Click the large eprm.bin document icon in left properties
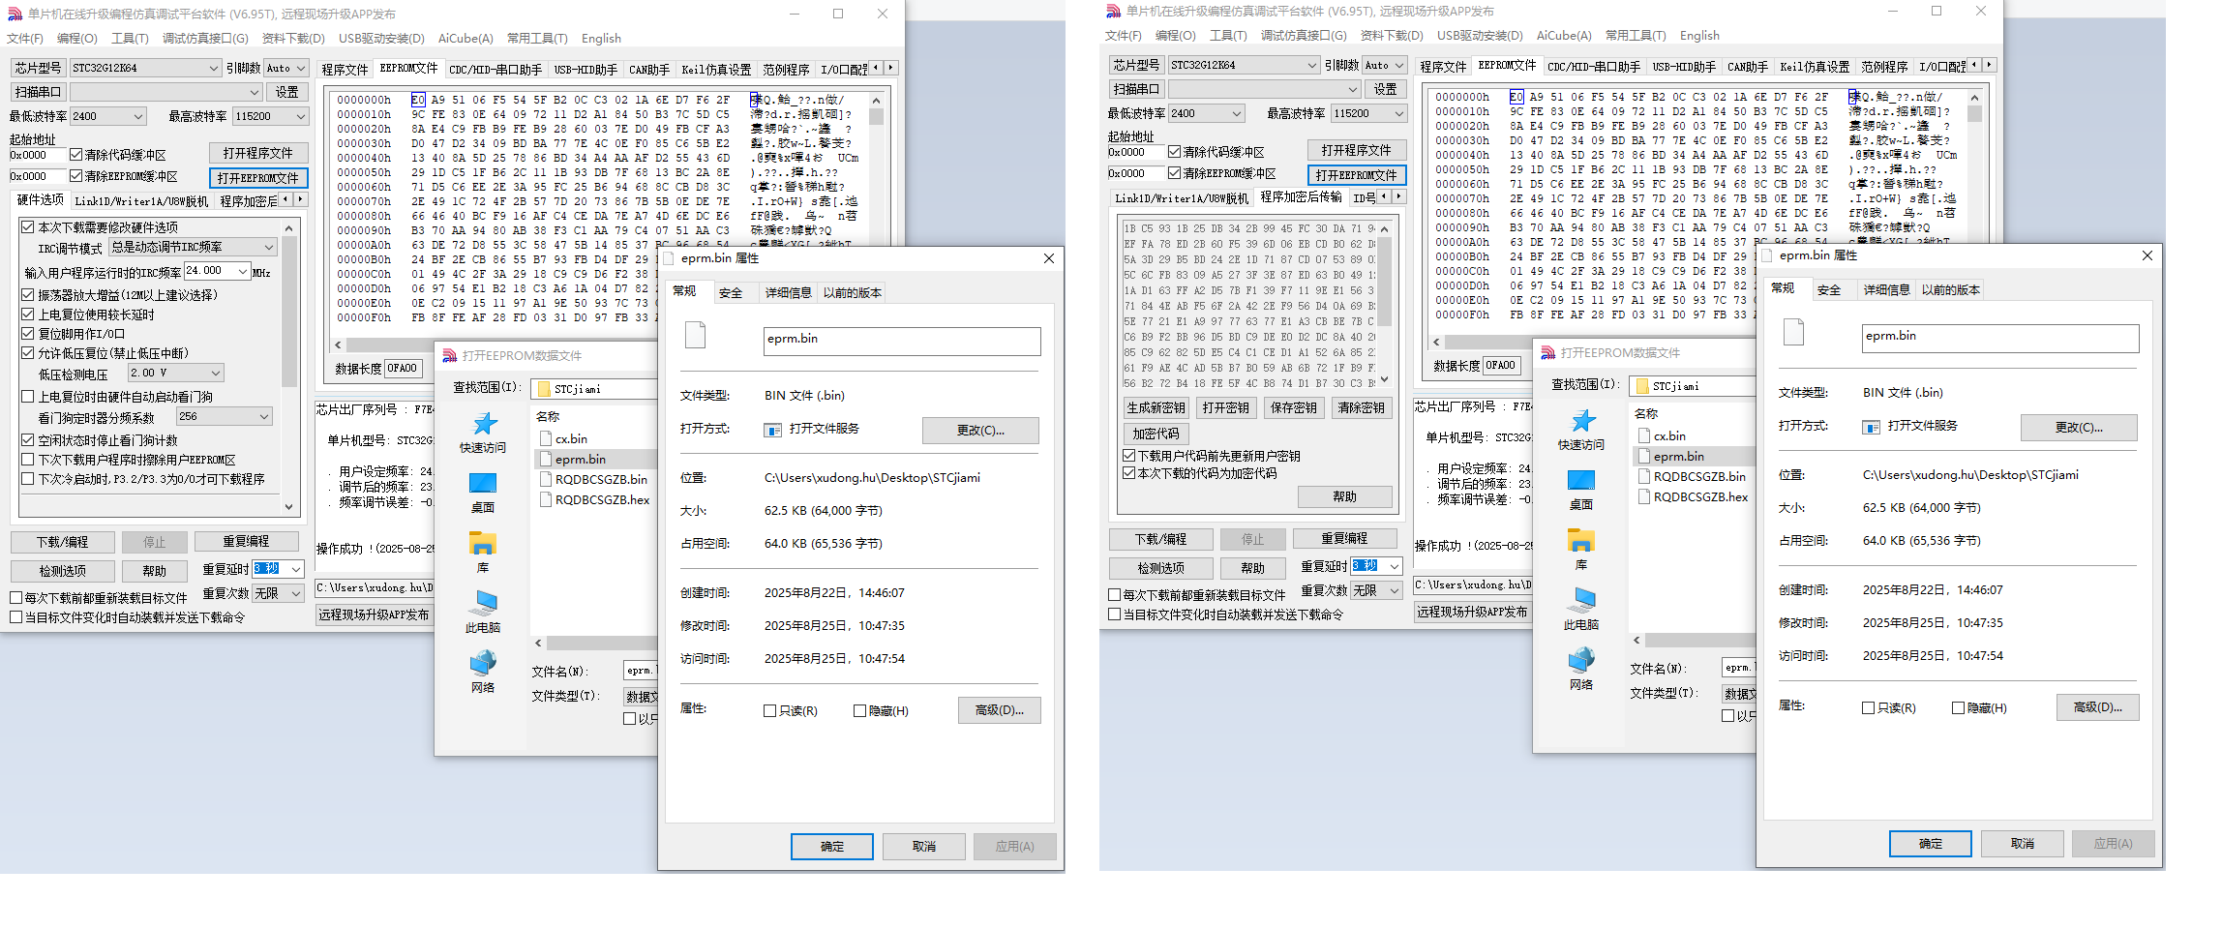This screenshot has width=2222, height=929. [695, 336]
